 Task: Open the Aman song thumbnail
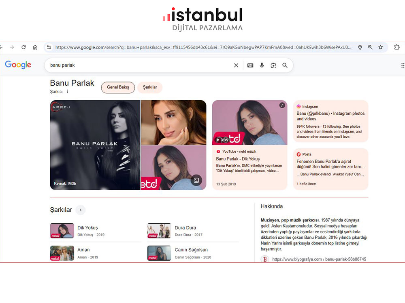[x=62, y=253]
